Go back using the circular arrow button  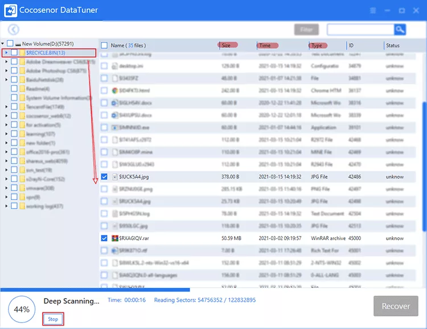tap(13, 30)
